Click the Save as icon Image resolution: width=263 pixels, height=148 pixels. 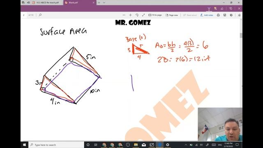pyautogui.click(x=231, y=15)
